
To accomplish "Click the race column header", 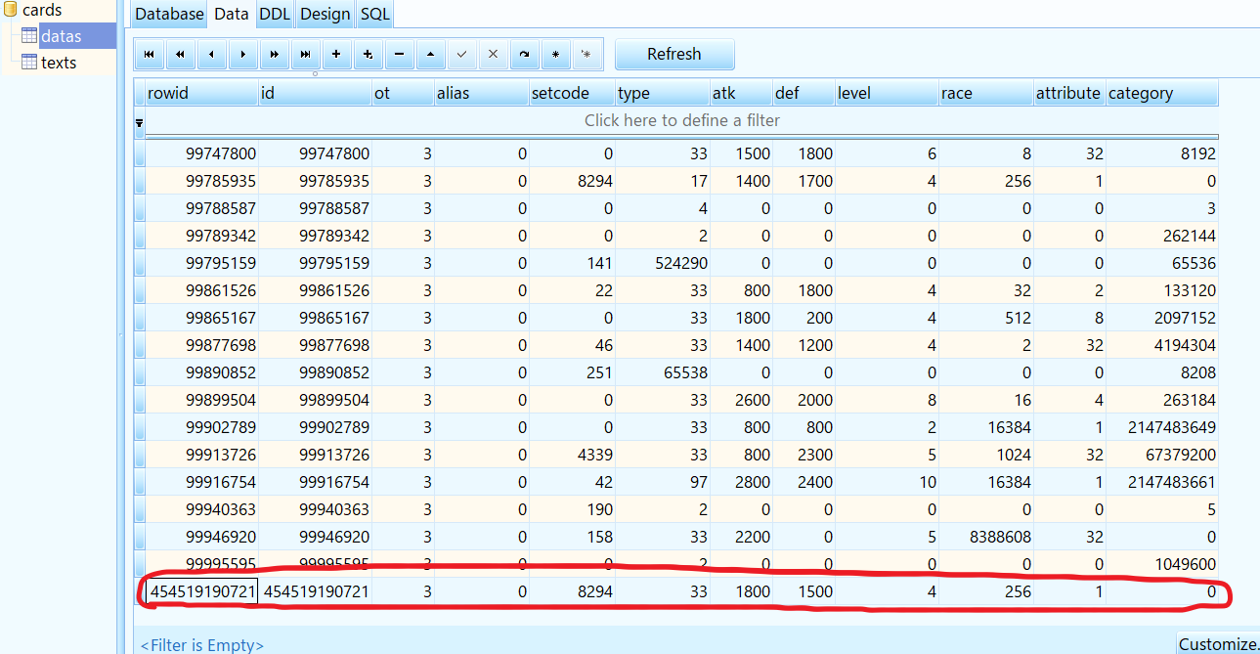I will click(x=986, y=93).
